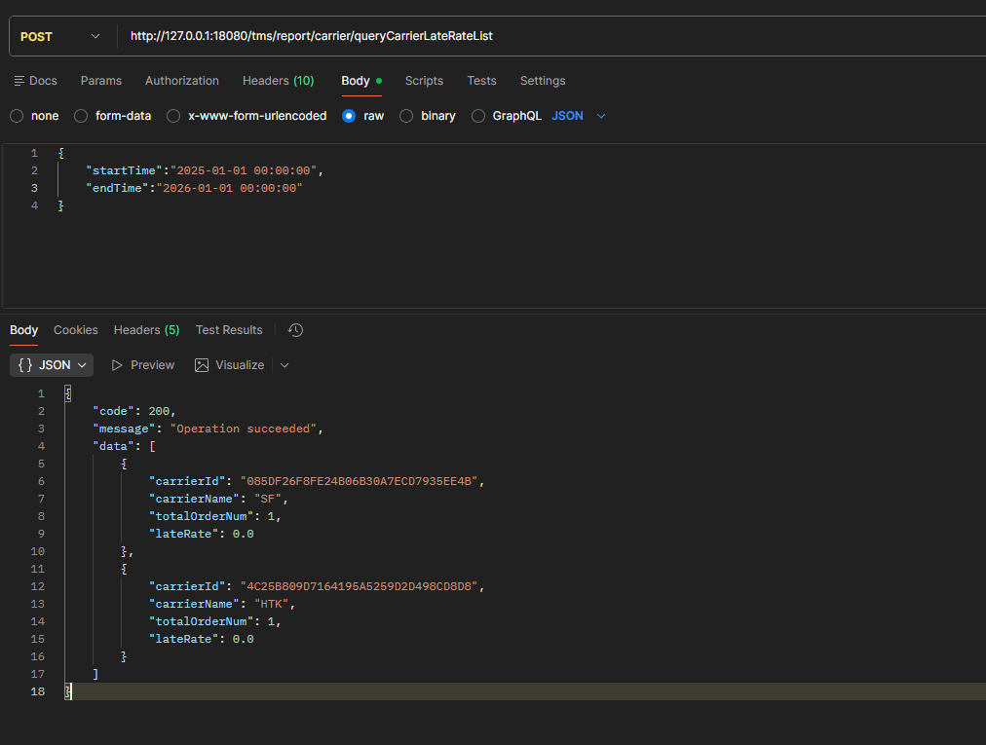Image resolution: width=986 pixels, height=745 pixels.
Task: Click the request URL input field
Action: 546,36
